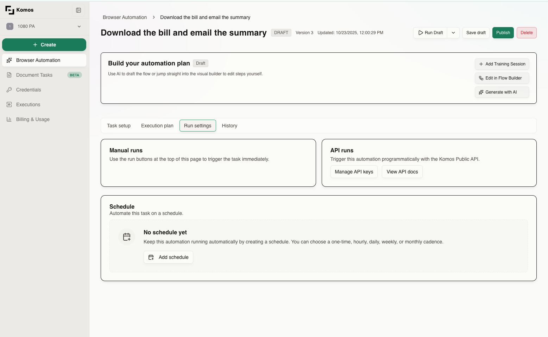The image size is (548, 337).
Task: Click Generate with AI
Action: 502,92
